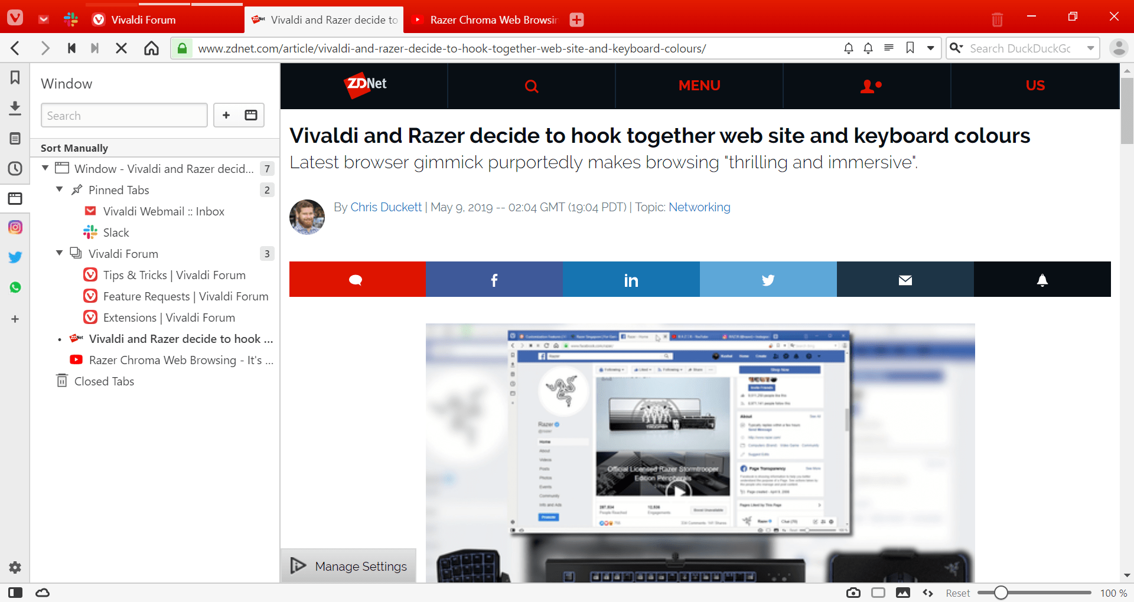Capture a page screenshot from the status bar

853,593
